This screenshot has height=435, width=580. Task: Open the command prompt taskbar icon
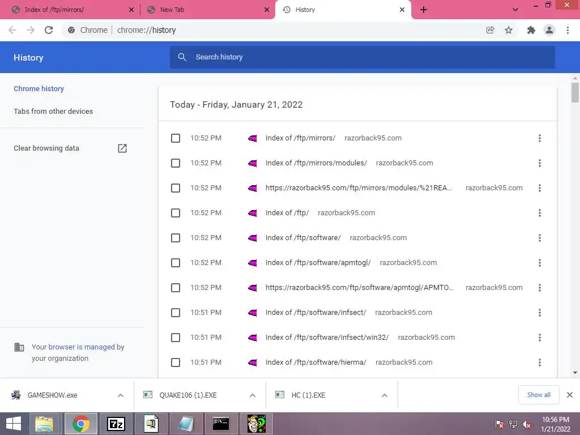coord(221,424)
